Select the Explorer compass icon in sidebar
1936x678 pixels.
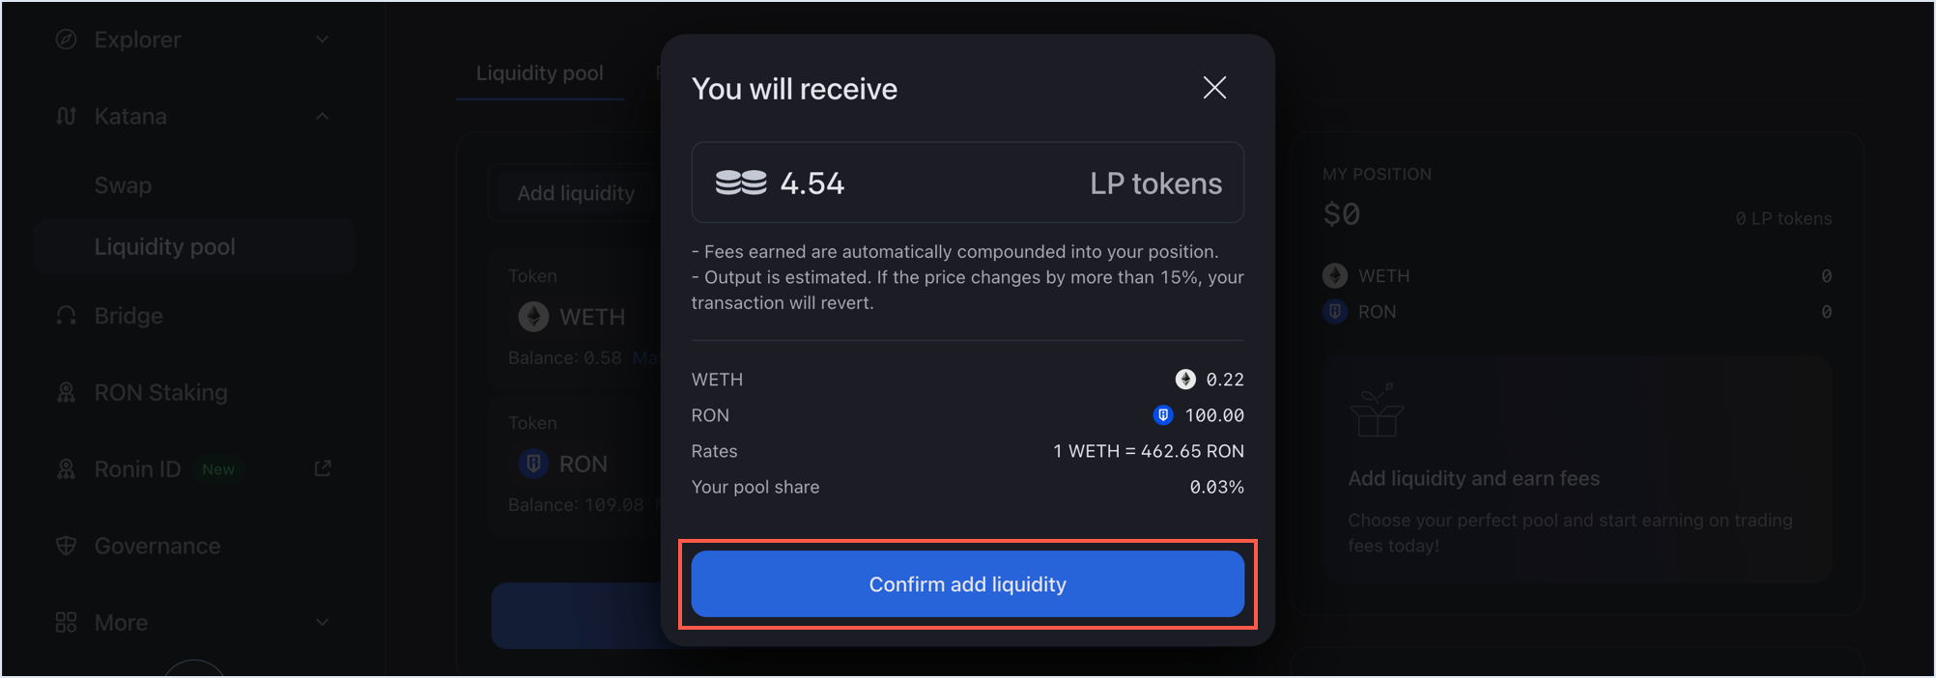[65, 39]
